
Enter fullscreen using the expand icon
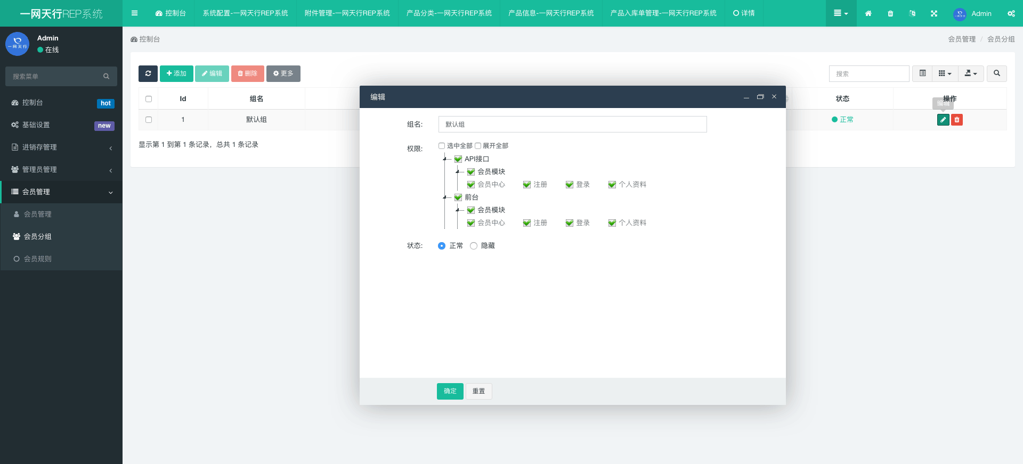(x=934, y=13)
